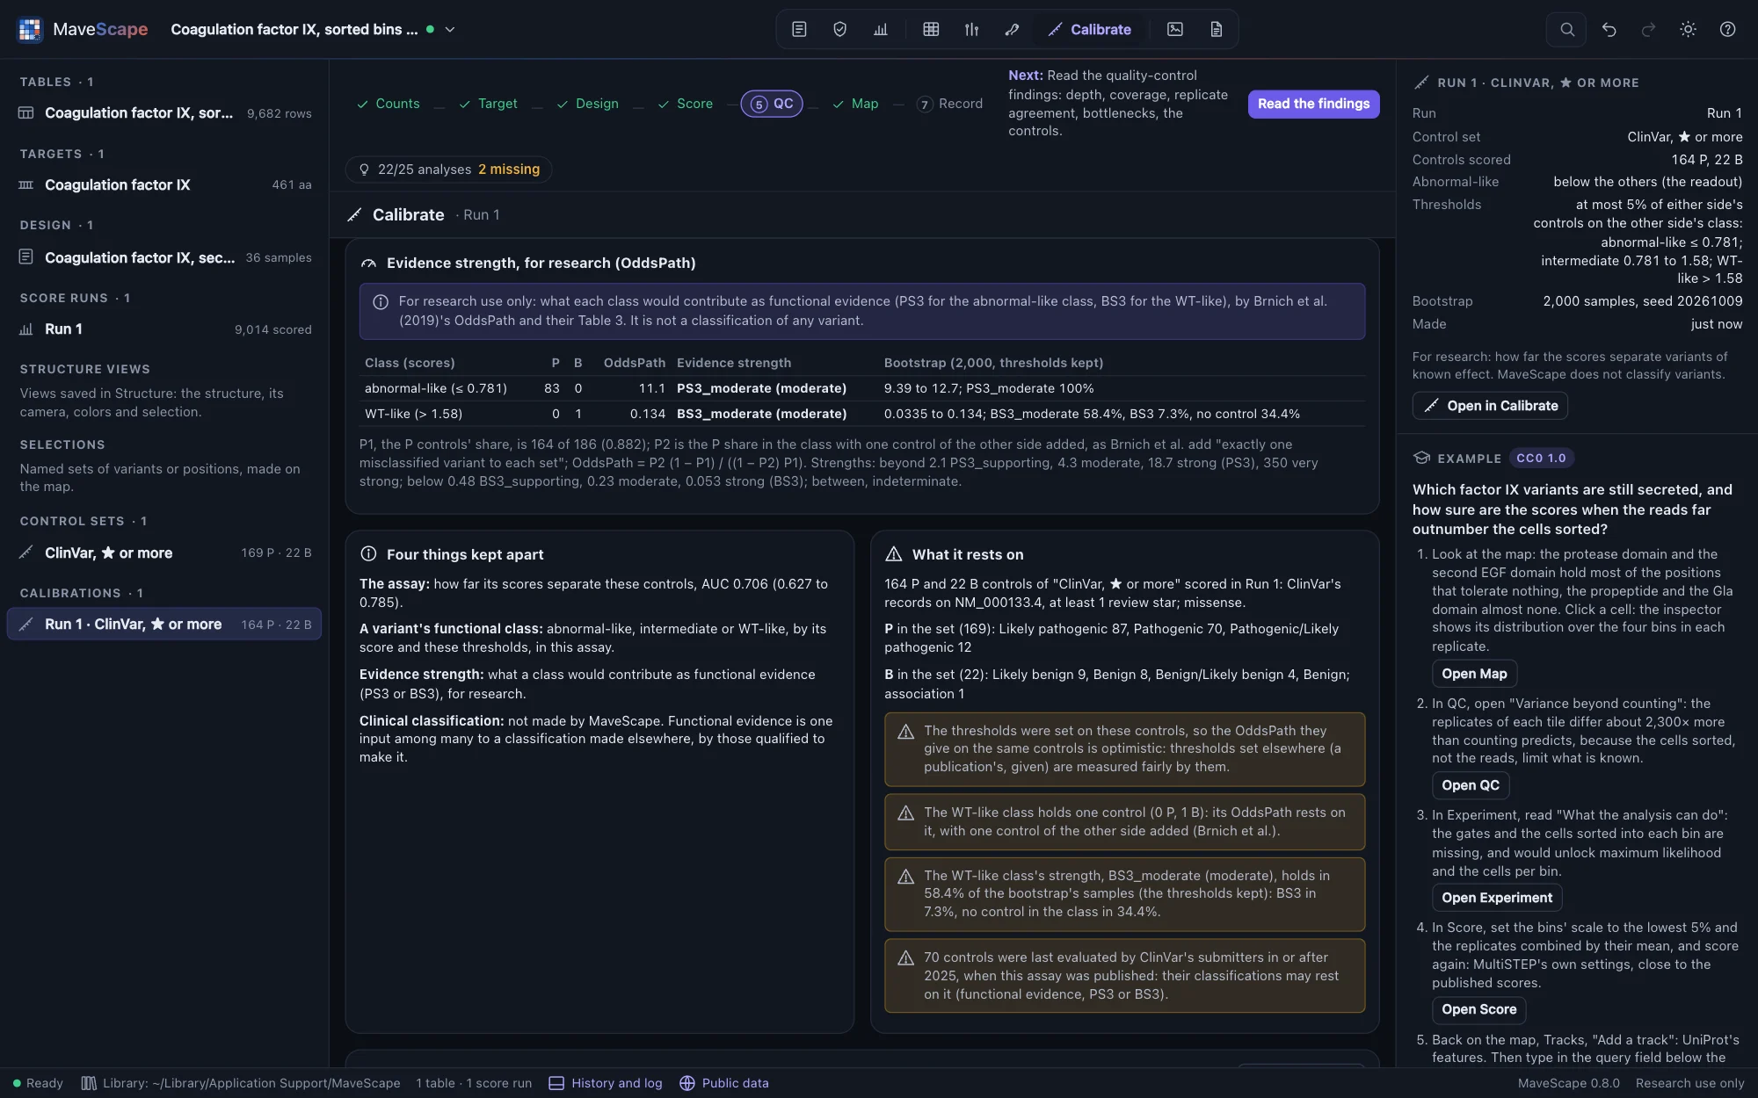This screenshot has height=1098, width=1758.
Task: Open the bar chart toolbar icon
Action: (881, 29)
